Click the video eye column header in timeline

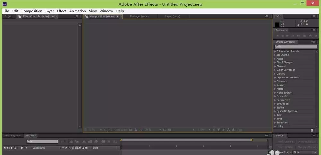[5, 148]
